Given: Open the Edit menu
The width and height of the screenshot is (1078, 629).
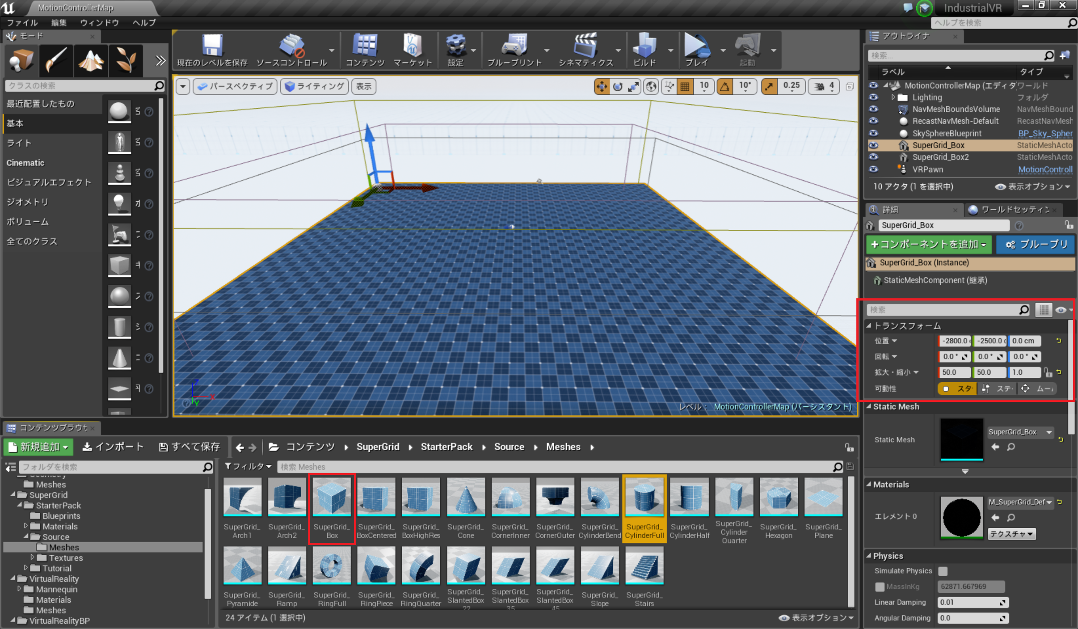Looking at the screenshot, I should pos(59,23).
